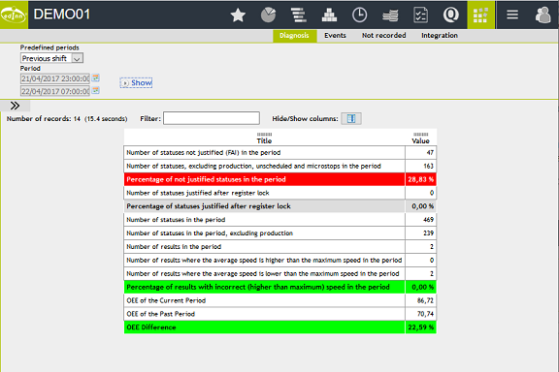The image size is (559, 372).
Task: Click the value 28,83 %
Action: (420, 179)
